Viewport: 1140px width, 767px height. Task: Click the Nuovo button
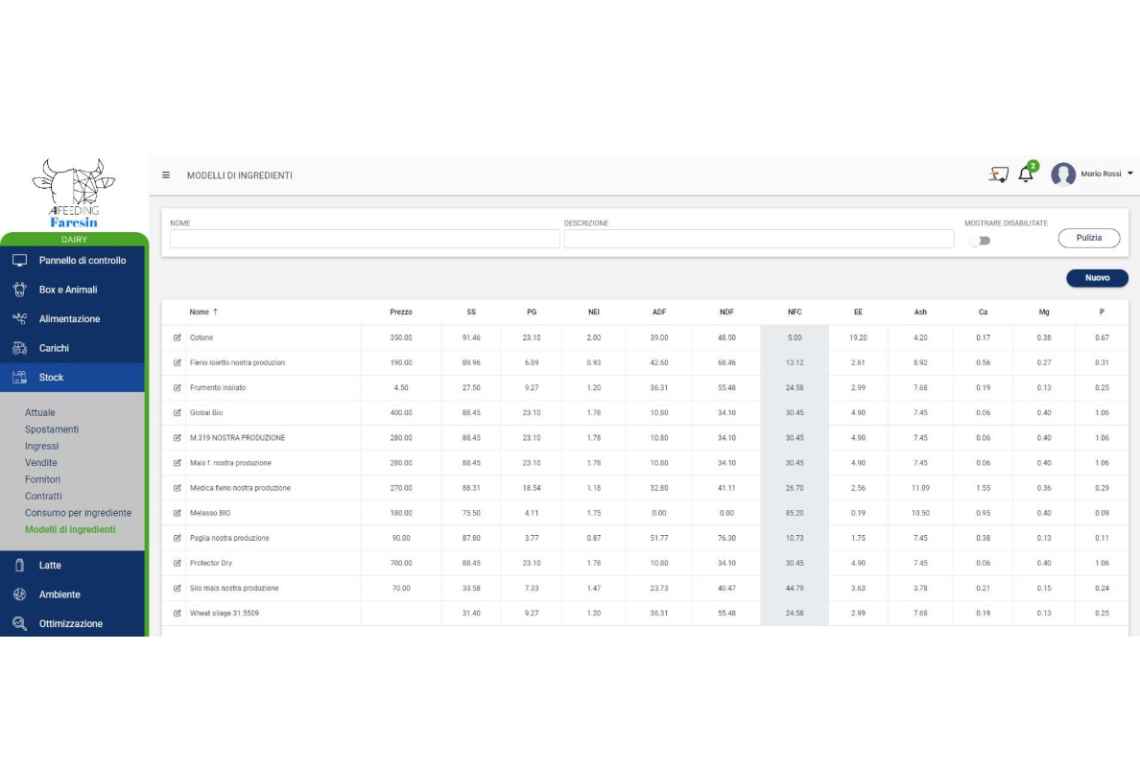1097,278
